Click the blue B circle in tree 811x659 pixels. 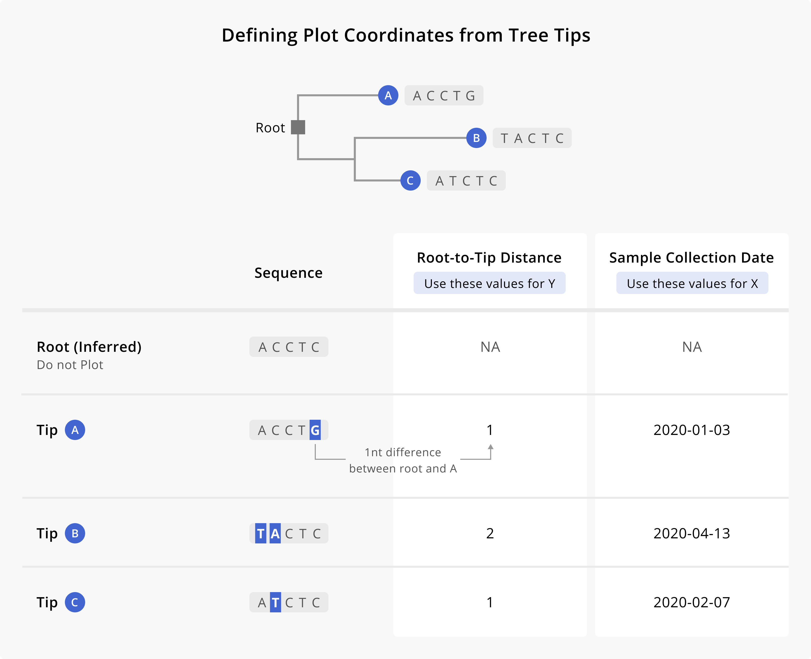point(476,138)
